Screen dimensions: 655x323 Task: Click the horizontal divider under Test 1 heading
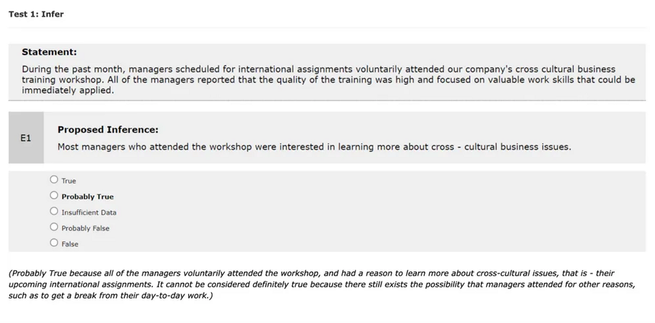tap(327, 28)
